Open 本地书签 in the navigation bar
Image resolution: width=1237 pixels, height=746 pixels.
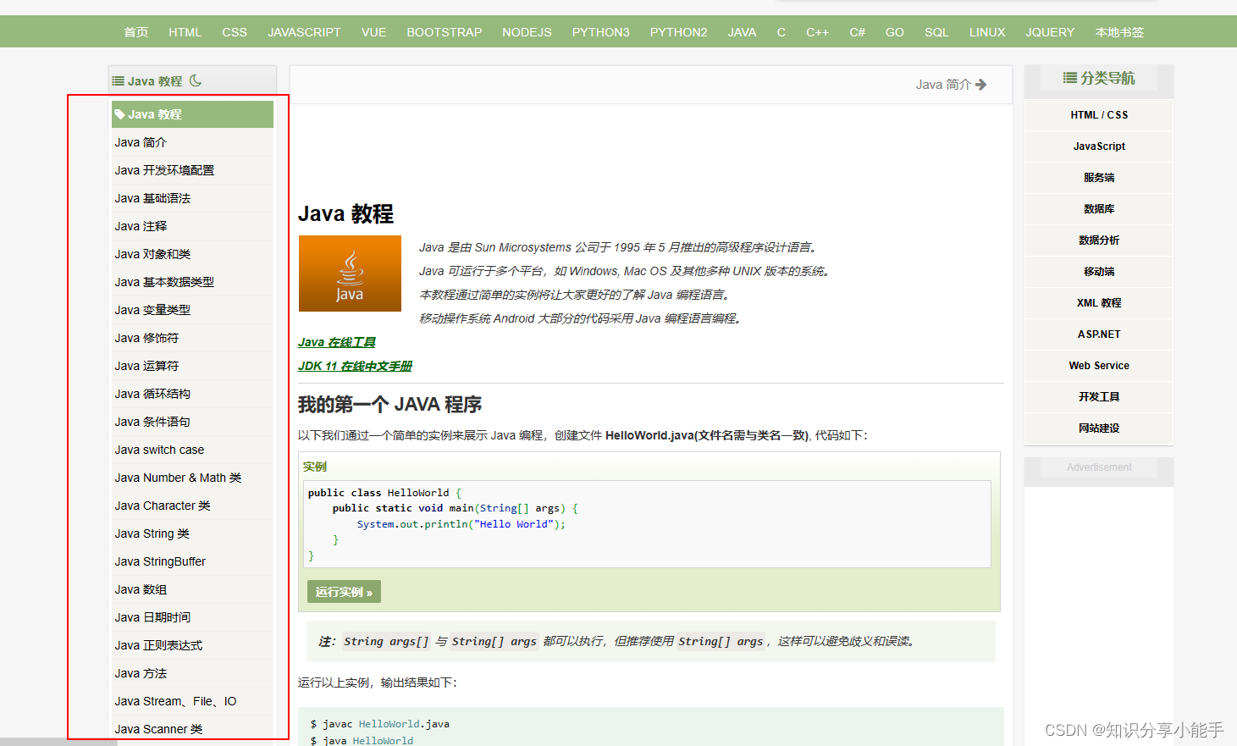[x=1119, y=32]
